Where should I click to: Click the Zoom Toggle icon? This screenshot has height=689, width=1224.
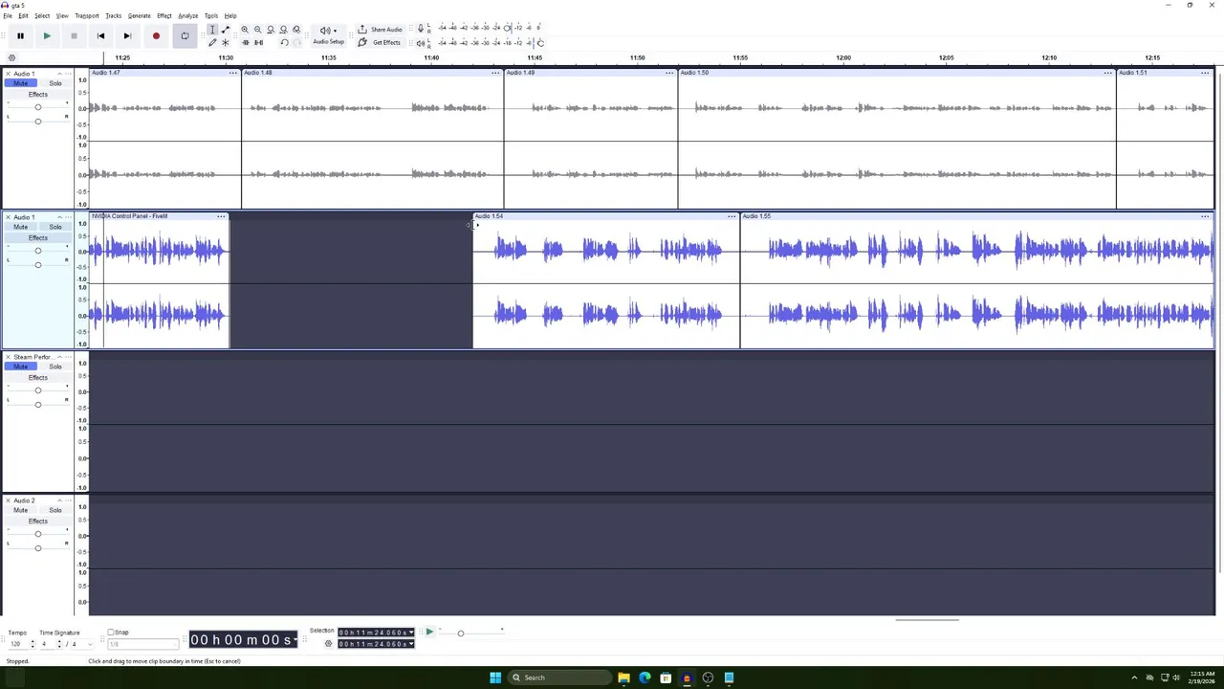pyautogui.click(x=296, y=30)
